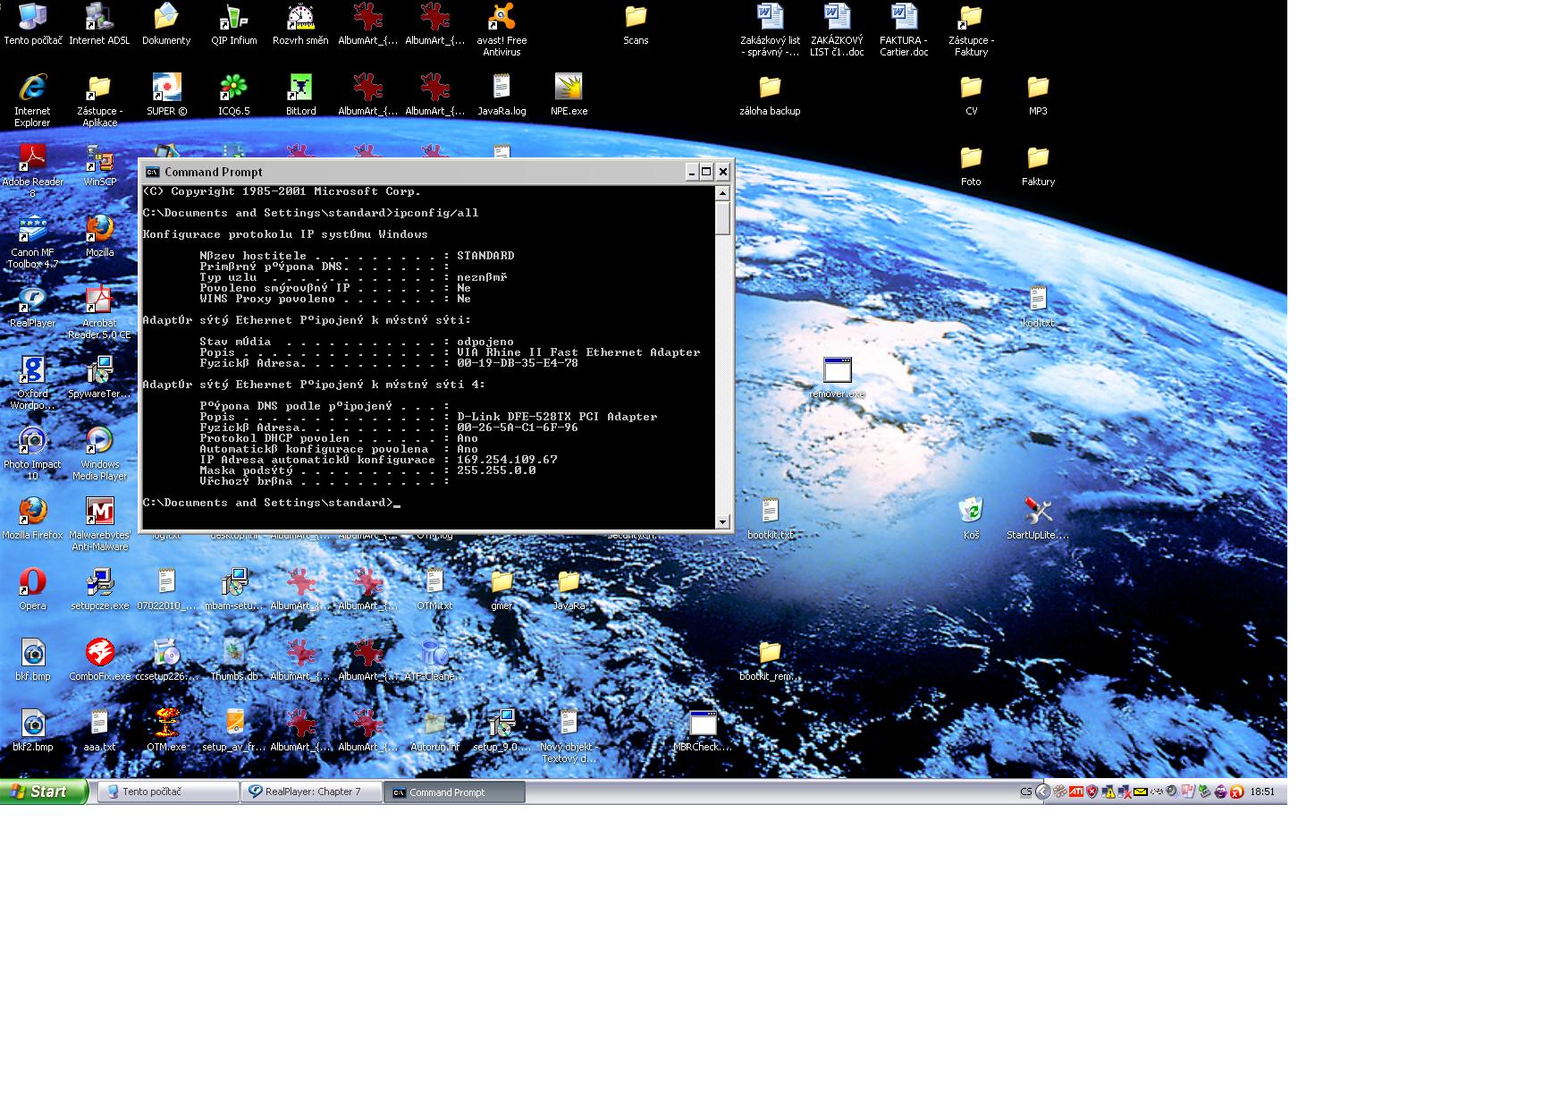
Task: Open the ICQ6.5 desktop icon
Action: click(233, 88)
